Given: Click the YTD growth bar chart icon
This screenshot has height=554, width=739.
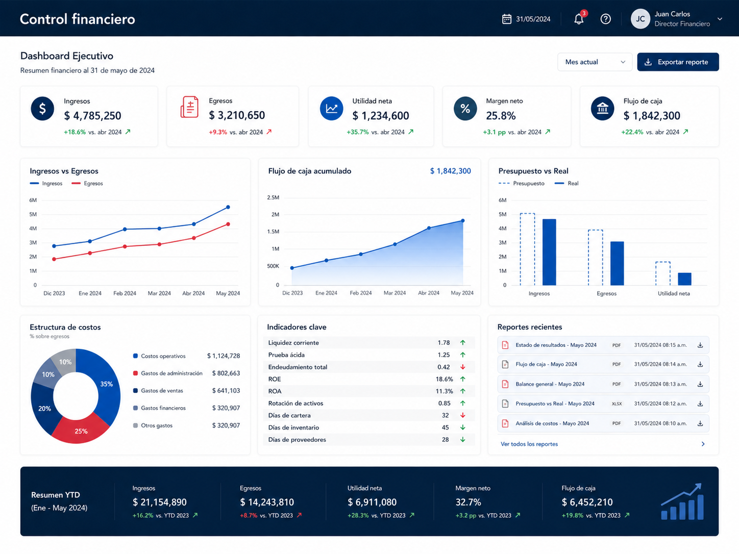Looking at the screenshot, I should (x=682, y=501).
